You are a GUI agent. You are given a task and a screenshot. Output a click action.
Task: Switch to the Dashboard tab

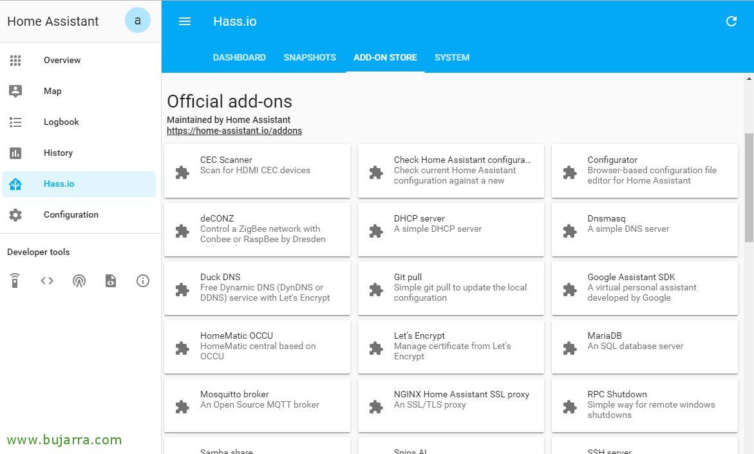pos(240,57)
